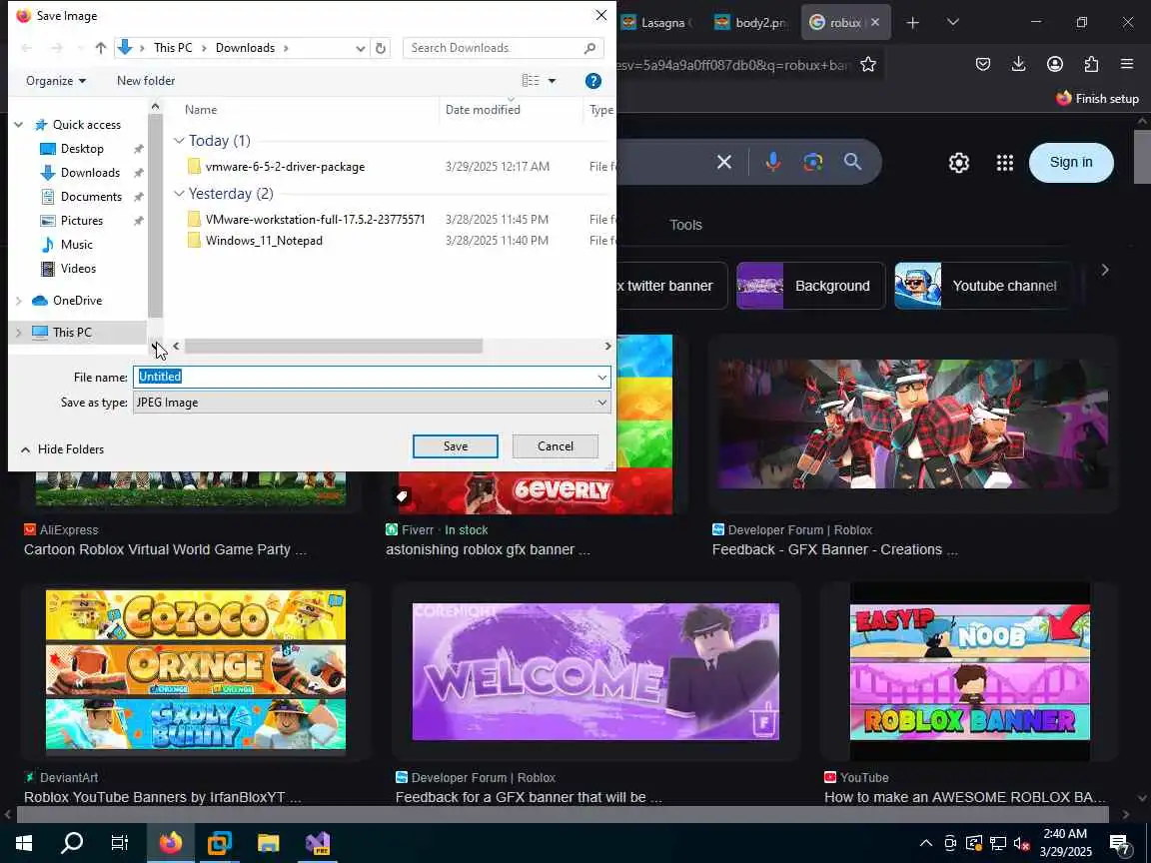
Task: Click New folder button
Action: coord(145,81)
